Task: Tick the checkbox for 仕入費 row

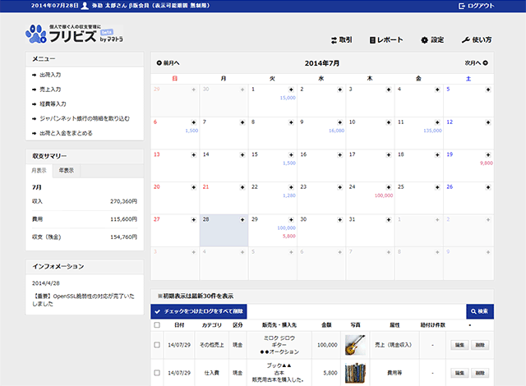Action: (157, 372)
